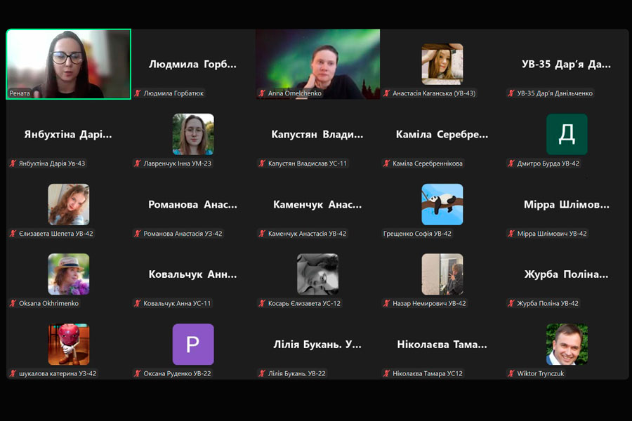This screenshot has width=632, height=421.
Task: Select the Ніколаєва Тамара participant tile
Action: 442,345
